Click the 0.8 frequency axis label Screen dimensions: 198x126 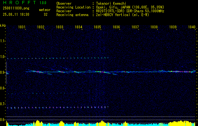pyautogui.click(x=3, y=88)
